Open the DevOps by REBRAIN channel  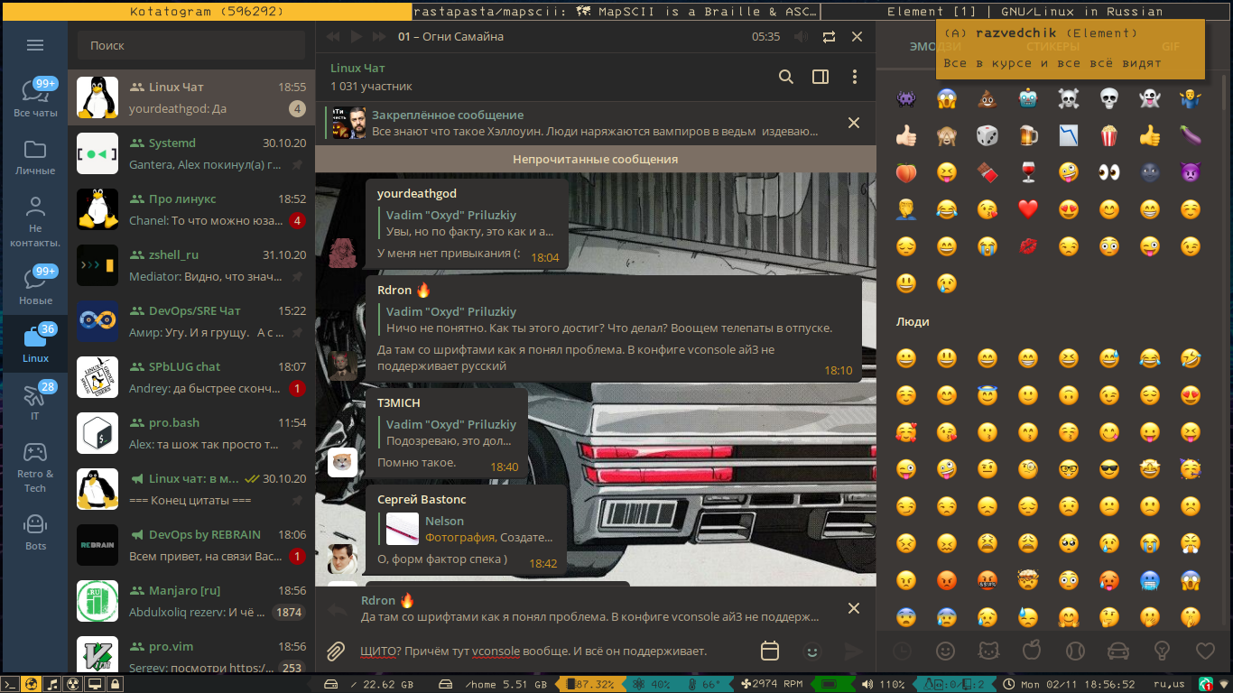(191, 546)
